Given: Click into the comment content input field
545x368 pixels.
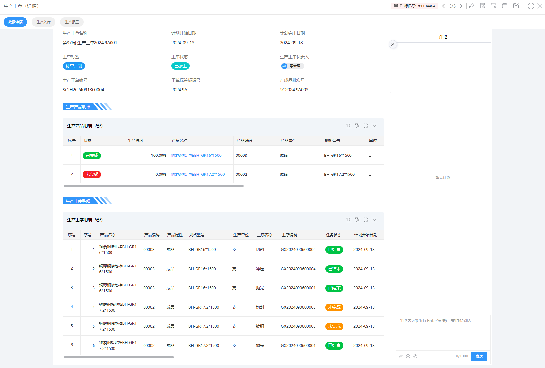Looking at the screenshot, I should click(x=443, y=332).
